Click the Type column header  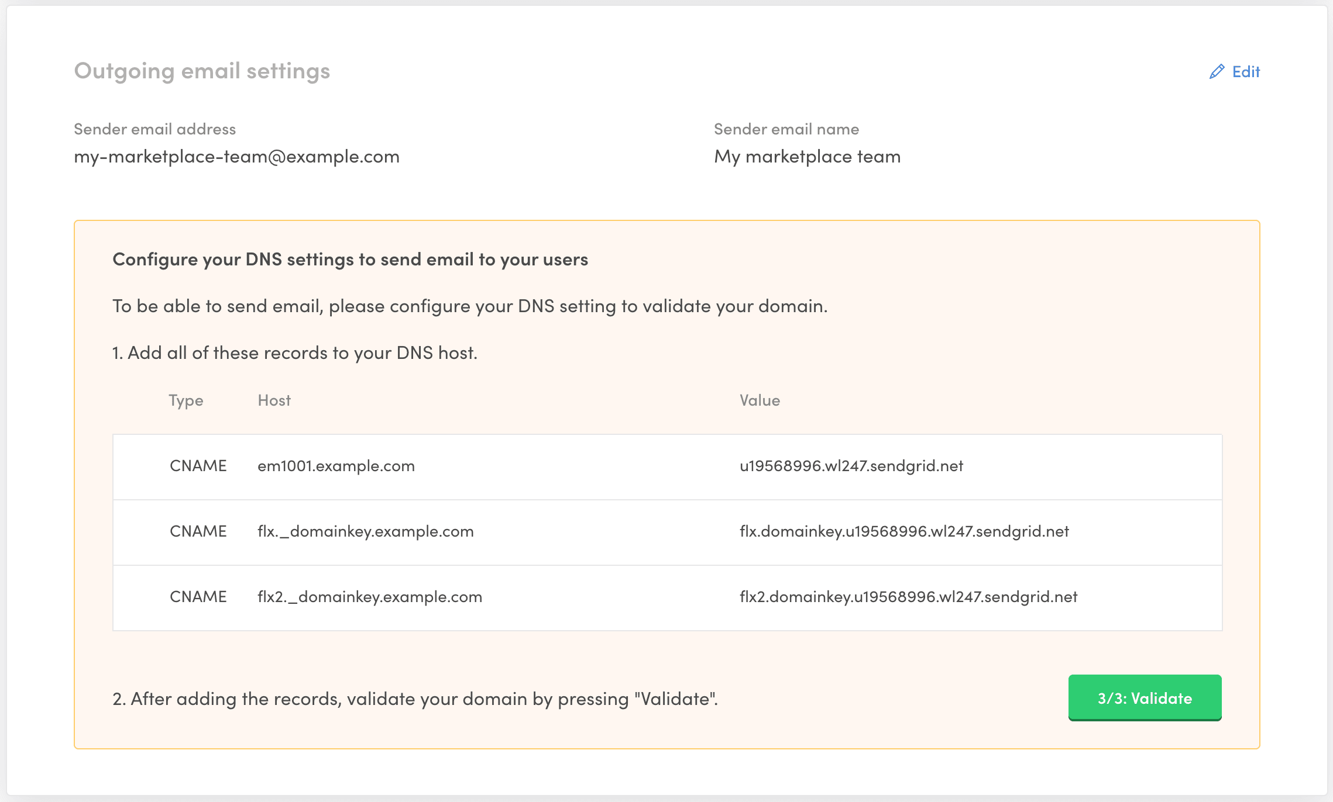point(185,400)
